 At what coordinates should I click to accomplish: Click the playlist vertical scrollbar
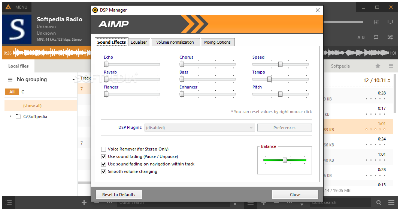[x=395, y=94]
